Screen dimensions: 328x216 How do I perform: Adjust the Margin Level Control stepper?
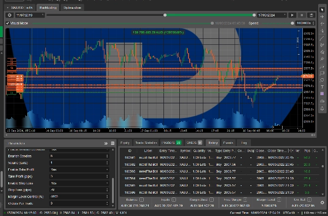coord(107,196)
